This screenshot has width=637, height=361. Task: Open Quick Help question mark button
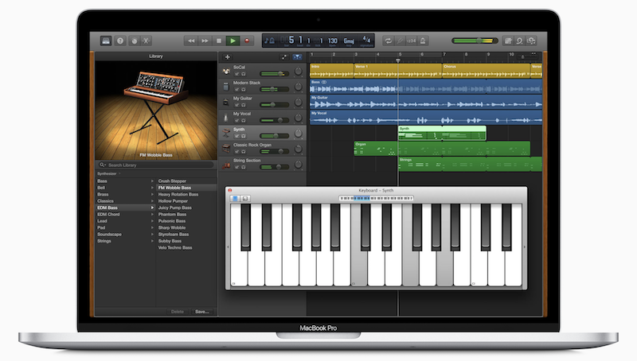[120, 40]
